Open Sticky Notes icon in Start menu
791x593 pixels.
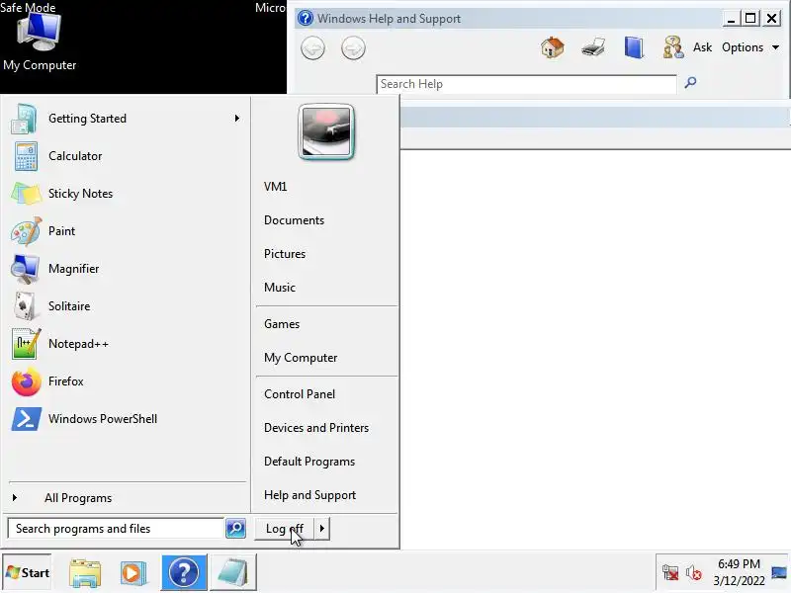point(26,194)
